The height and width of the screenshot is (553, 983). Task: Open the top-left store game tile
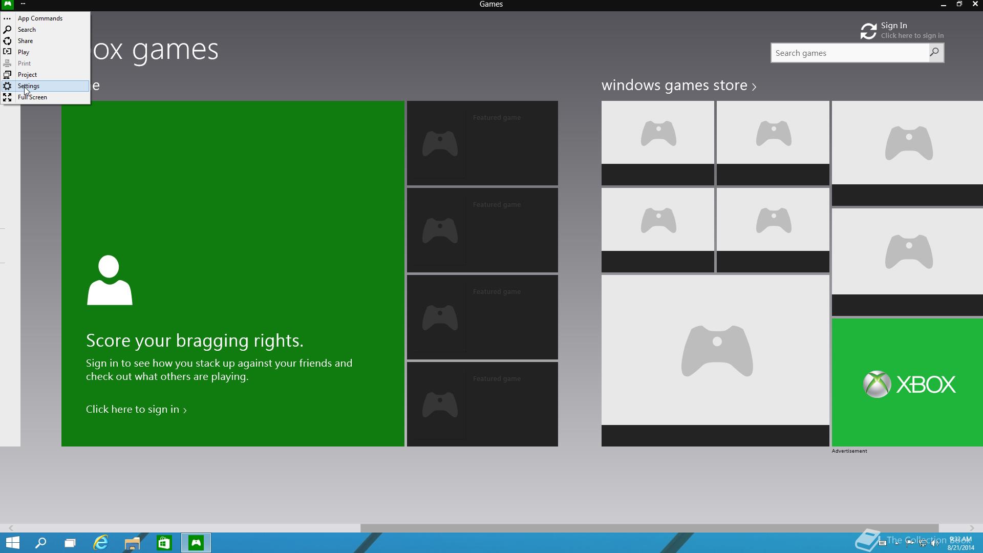point(658,143)
